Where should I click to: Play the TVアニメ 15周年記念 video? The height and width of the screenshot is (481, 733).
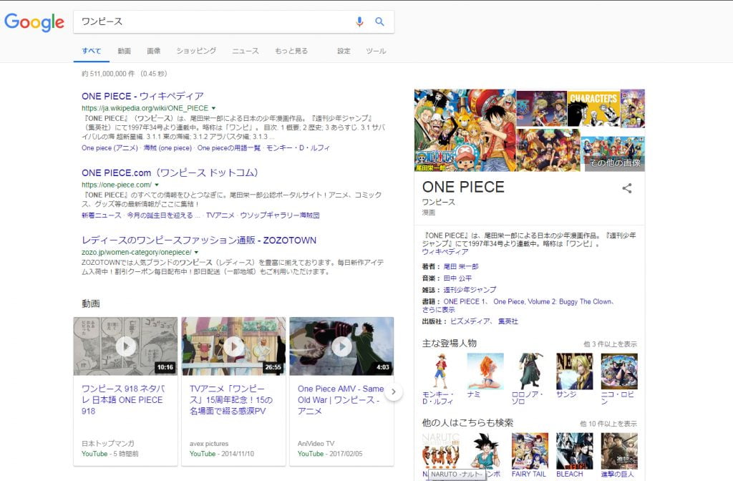(x=233, y=346)
